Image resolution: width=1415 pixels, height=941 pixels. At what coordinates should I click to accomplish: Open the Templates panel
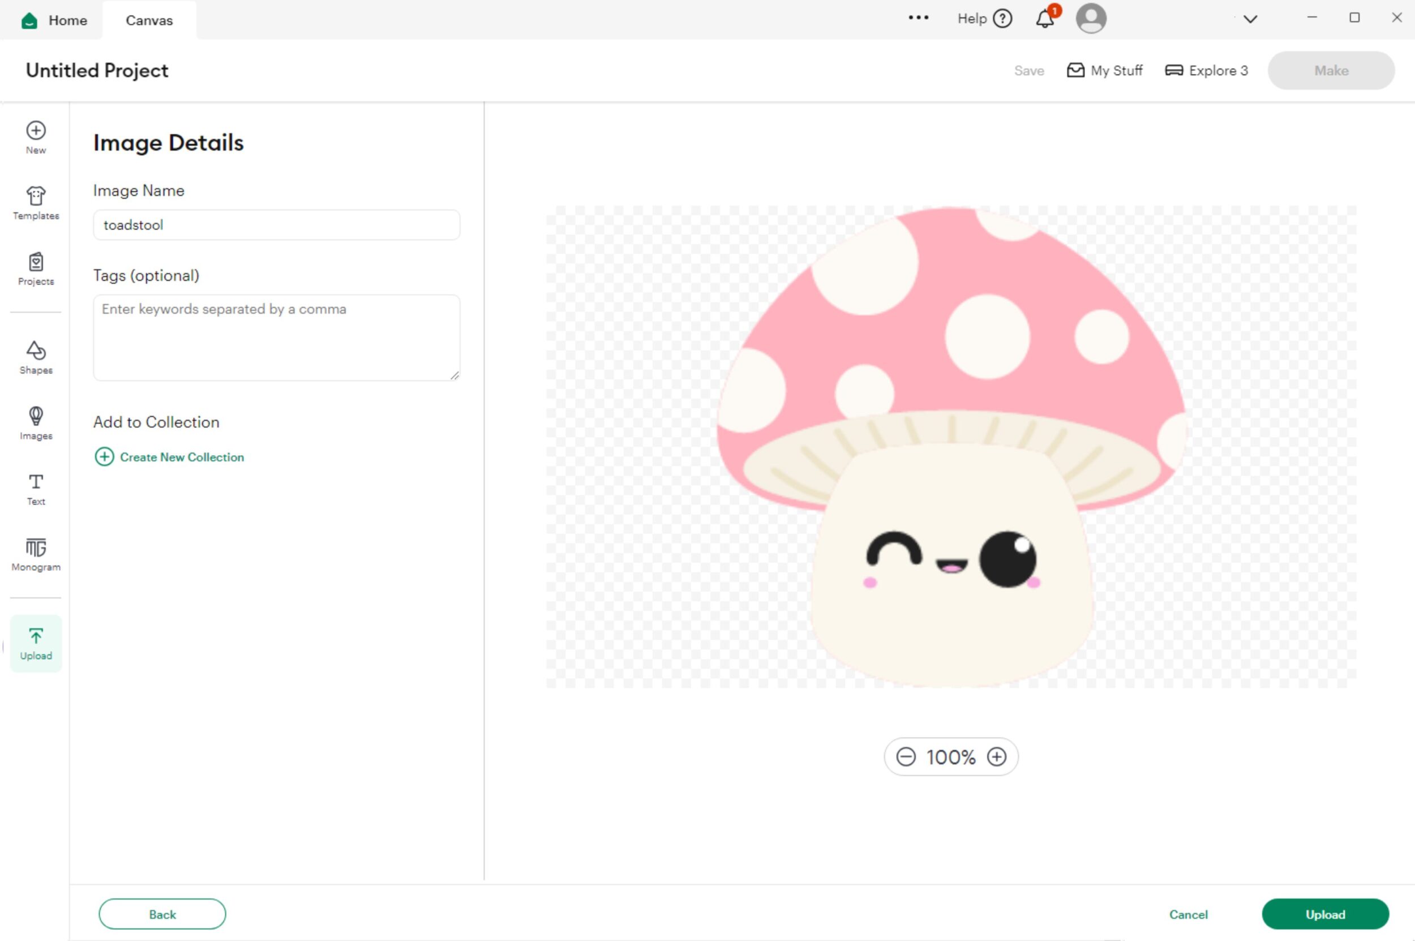coord(36,203)
